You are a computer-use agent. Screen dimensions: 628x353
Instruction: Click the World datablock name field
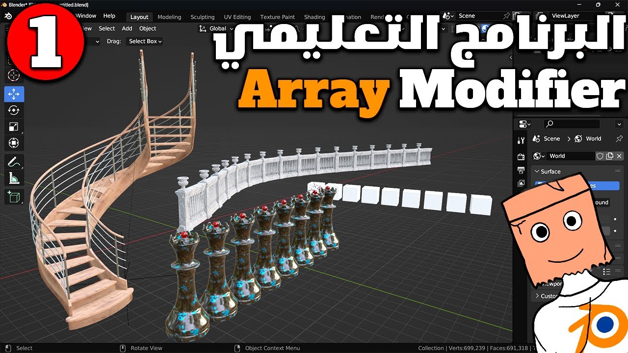(x=570, y=156)
